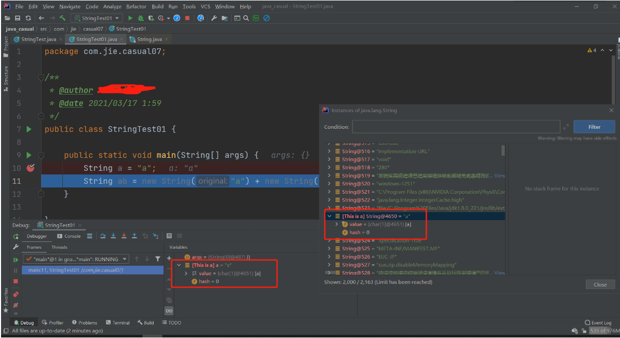The image size is (620, 338).
Task: Click the memory indicator 535 of 976M
Action: coord(604,331)
